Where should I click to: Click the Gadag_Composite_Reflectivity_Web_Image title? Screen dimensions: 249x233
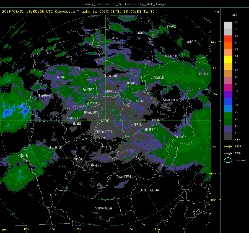(x=124, y=4)
